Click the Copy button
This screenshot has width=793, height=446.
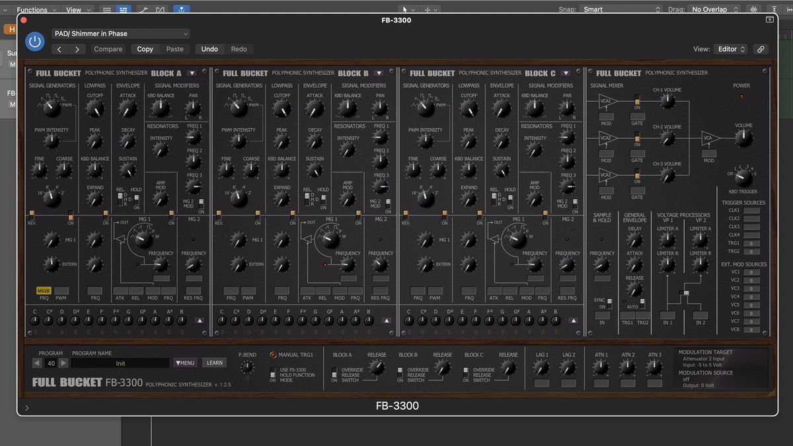[x=145, y=49]
